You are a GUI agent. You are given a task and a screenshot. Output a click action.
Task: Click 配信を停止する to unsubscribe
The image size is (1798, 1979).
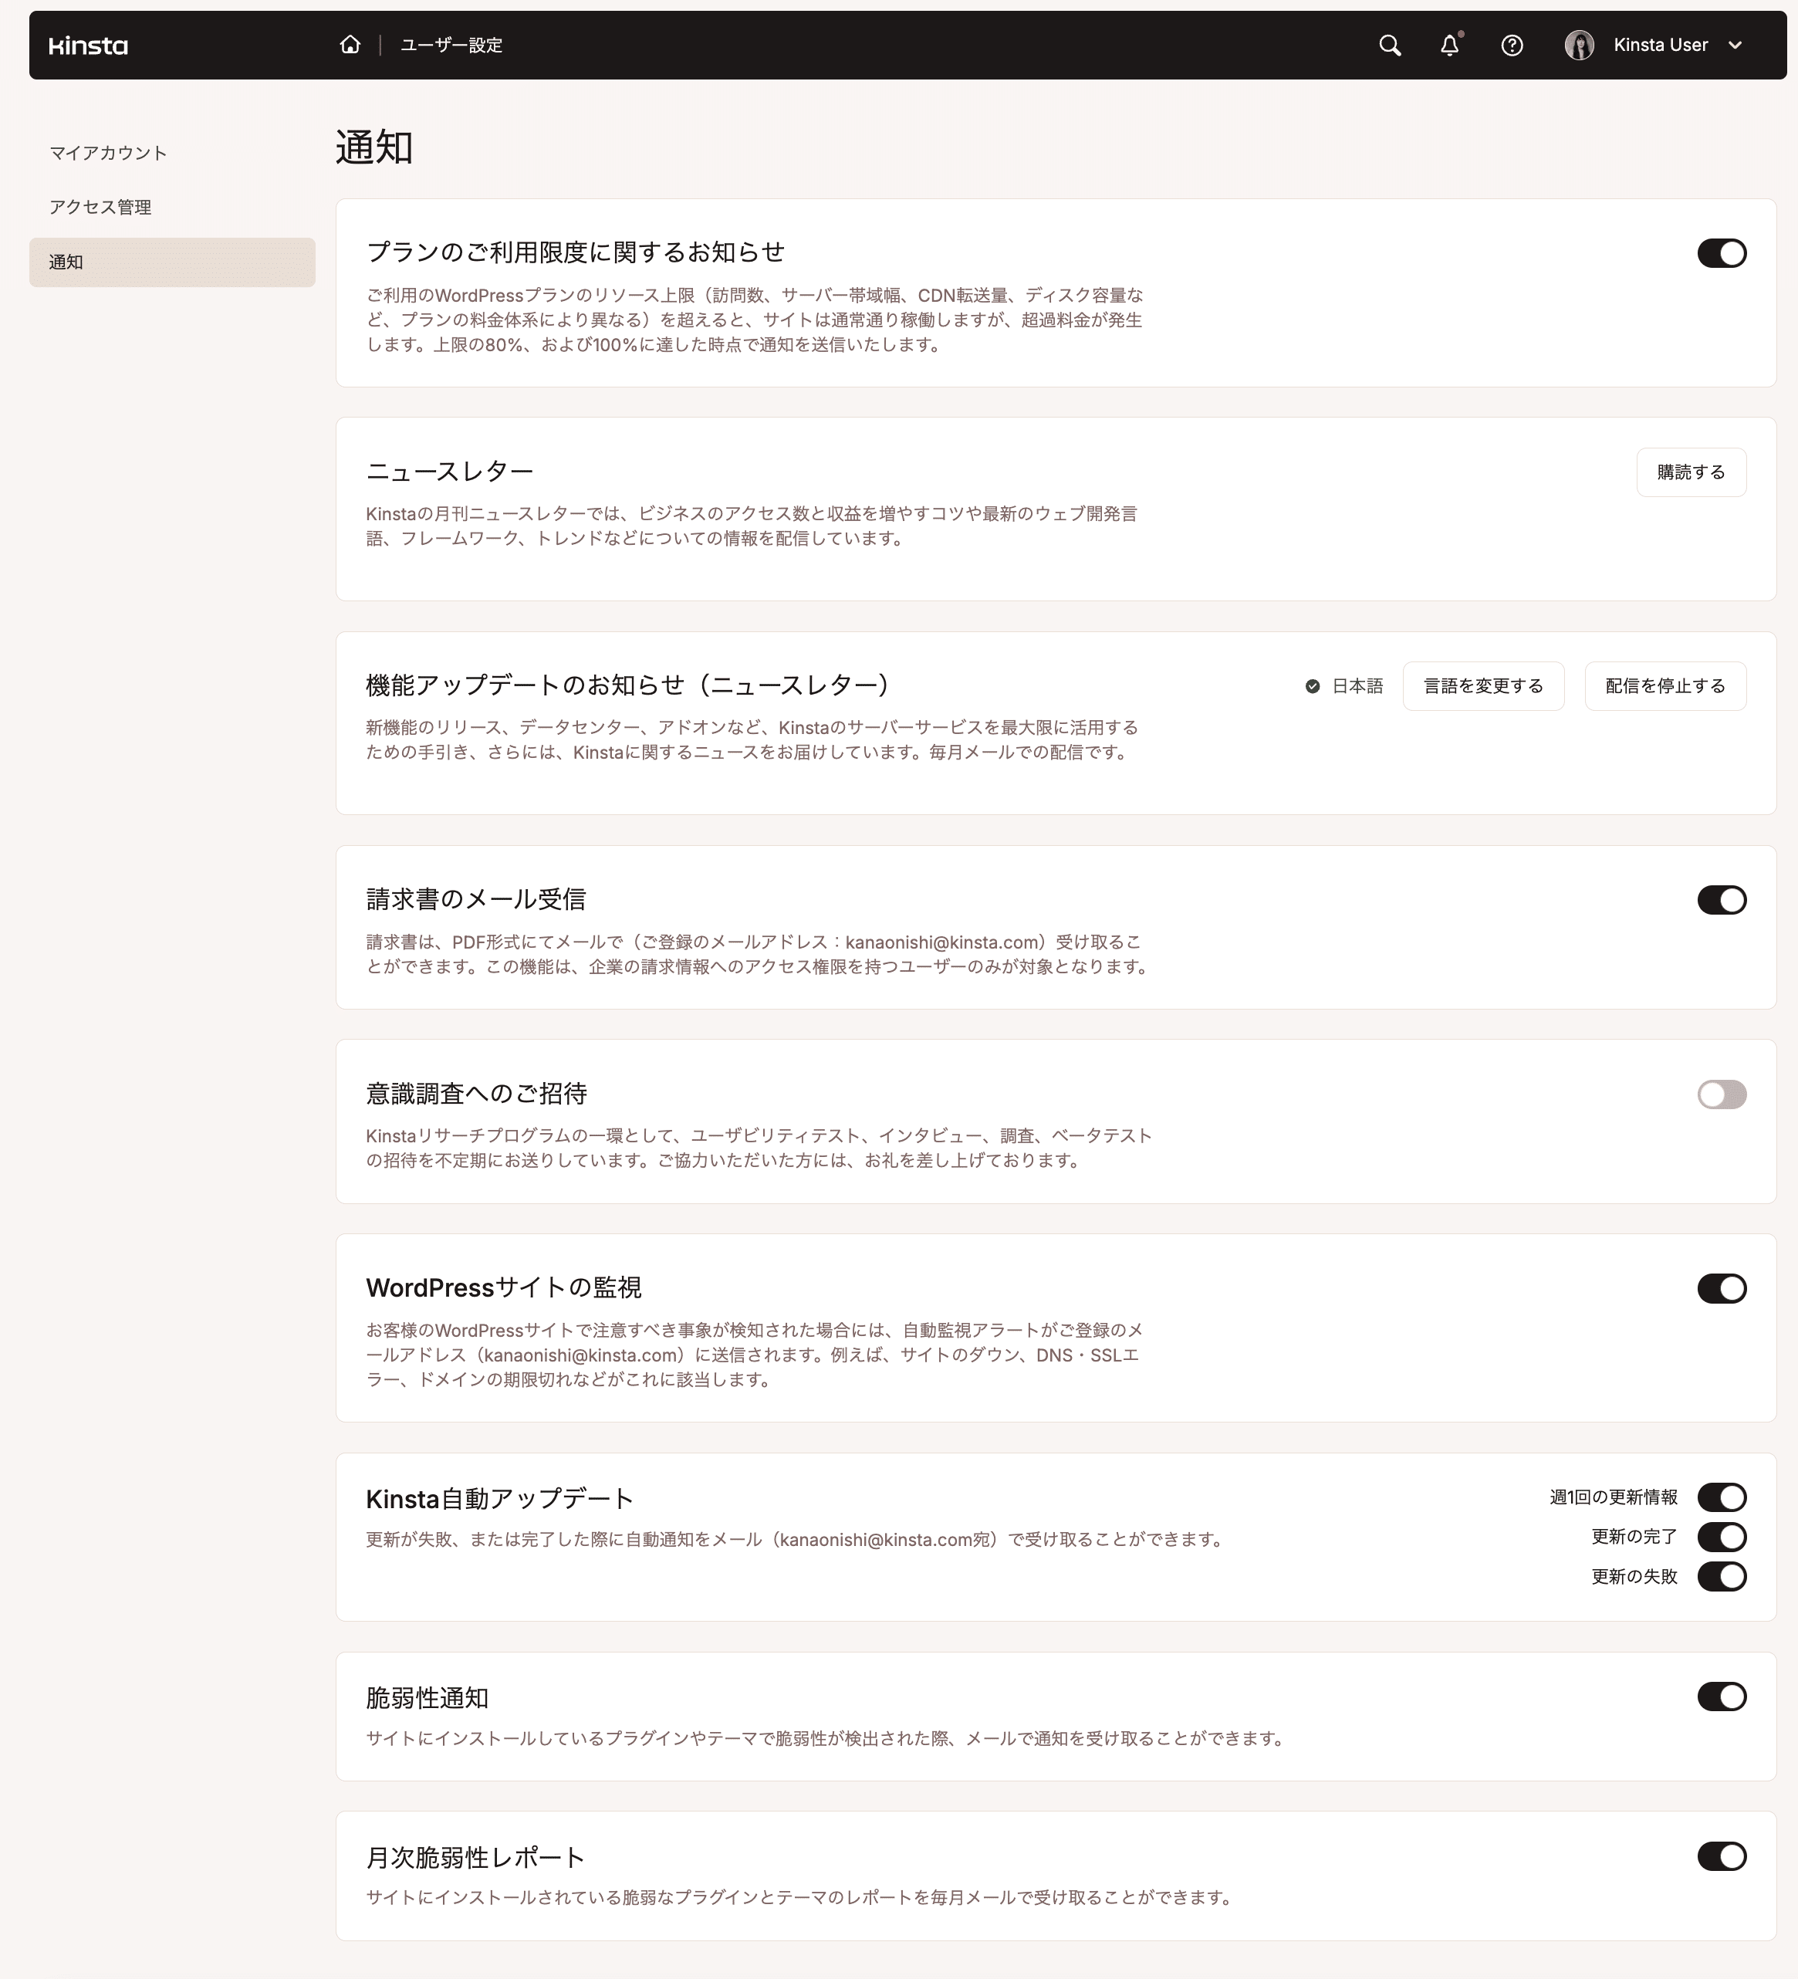tap(1665, 685)
